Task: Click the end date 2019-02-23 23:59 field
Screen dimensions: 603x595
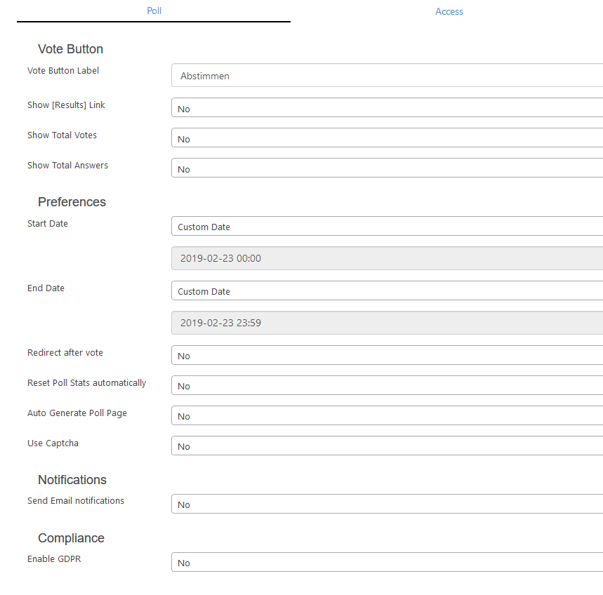Action: tap(387, 323)
